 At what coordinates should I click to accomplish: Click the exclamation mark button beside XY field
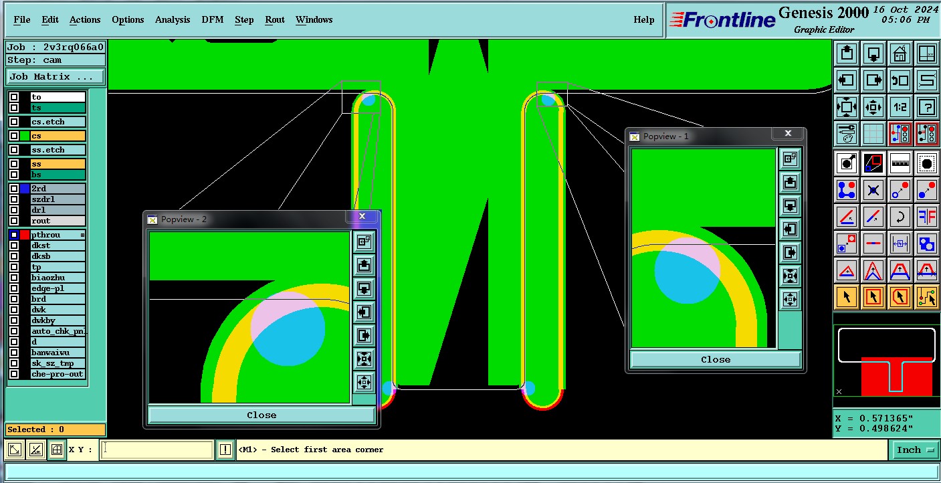coord(225,450)
